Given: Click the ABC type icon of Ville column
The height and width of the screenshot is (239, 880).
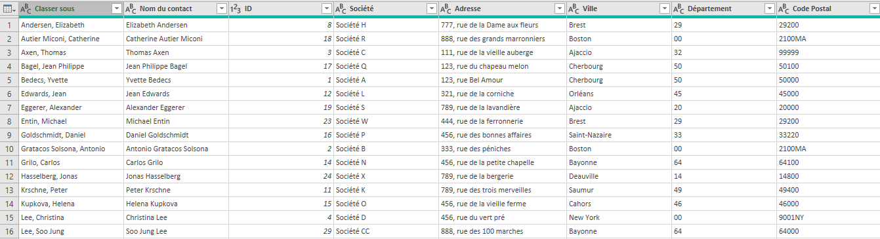Looking at the screenshot, I should click(574, 9).
